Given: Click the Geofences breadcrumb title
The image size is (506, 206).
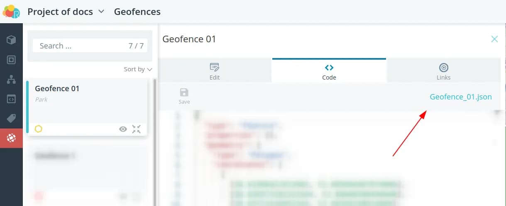Looking at the screenshot, I should point(137,12).
